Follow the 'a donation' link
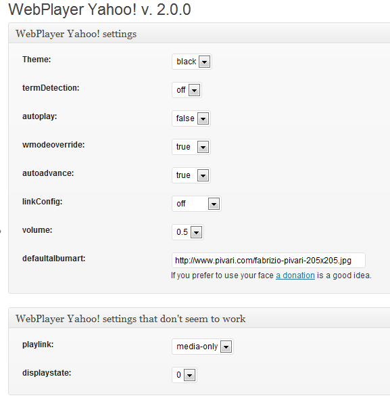The image size is (390, 398). [295, 275]
